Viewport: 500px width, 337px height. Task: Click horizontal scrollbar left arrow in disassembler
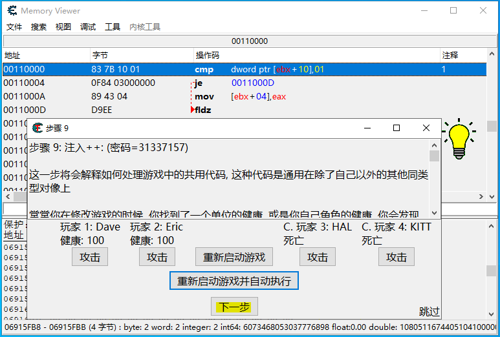[x=8, y=197]
